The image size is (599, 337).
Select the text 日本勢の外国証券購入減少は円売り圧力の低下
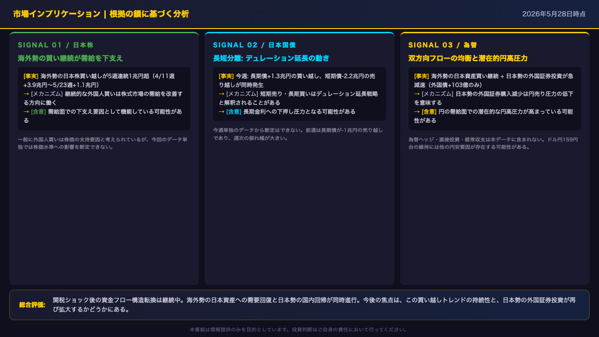(x=494, y=98)
